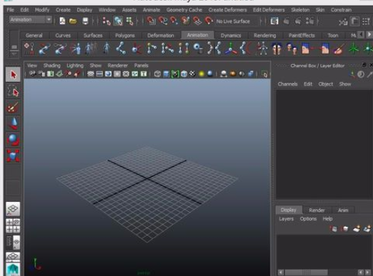Toggle snap to curves magnet icon
The width and height of the screenshot is (373, 276).
(163, 21)
